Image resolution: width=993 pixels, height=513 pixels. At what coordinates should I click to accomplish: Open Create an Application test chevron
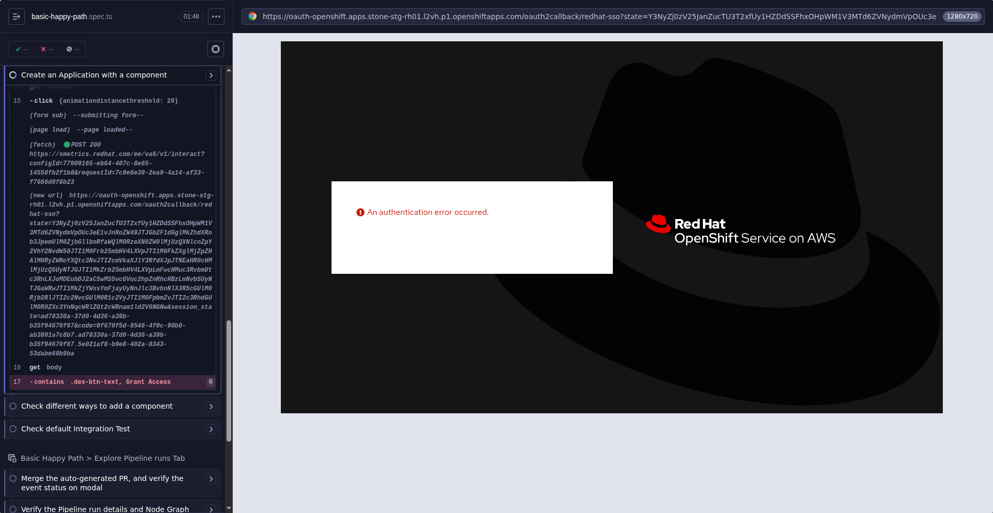click(211, 75)
